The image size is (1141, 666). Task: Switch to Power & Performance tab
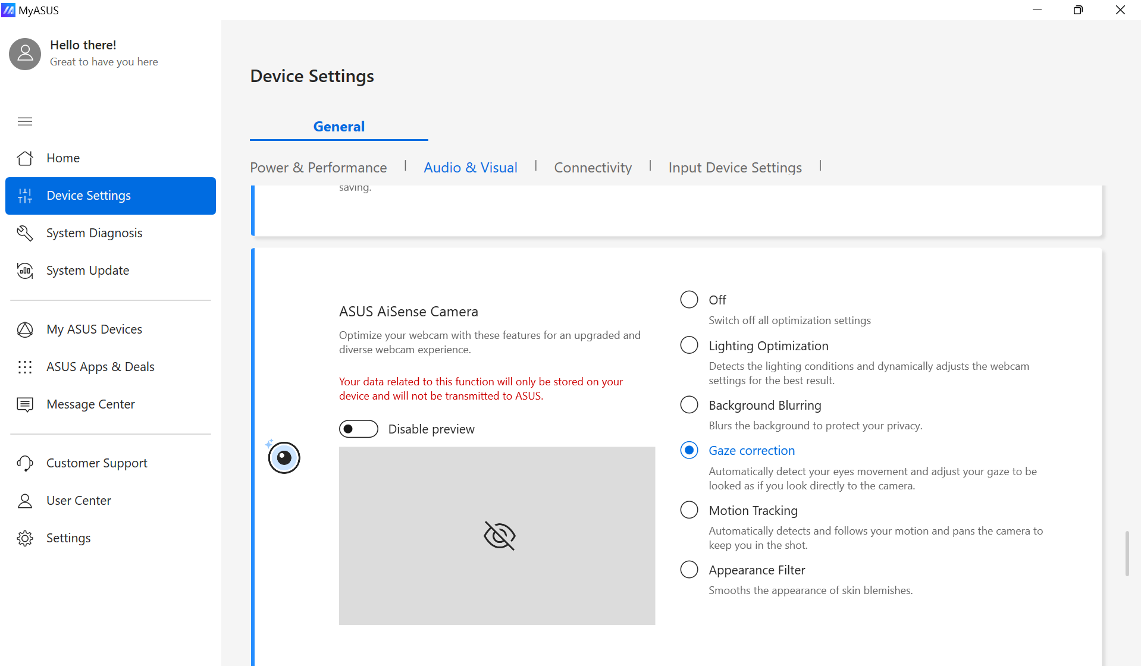[x=318, y=168]
